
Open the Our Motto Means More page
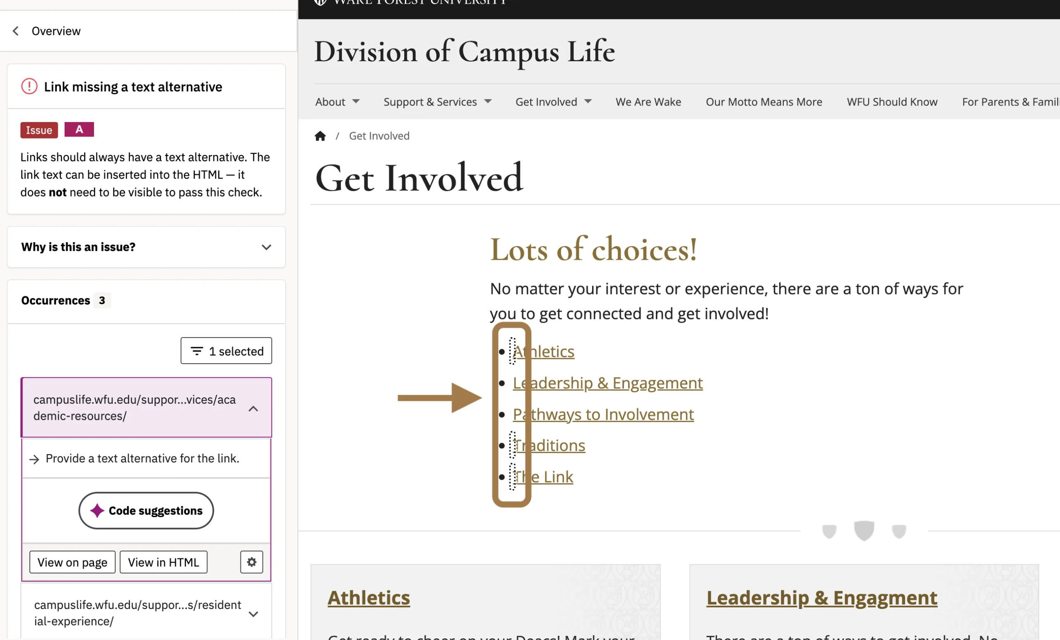(x=764, y=102)
